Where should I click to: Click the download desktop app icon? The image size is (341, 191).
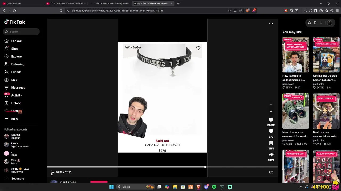321,23
